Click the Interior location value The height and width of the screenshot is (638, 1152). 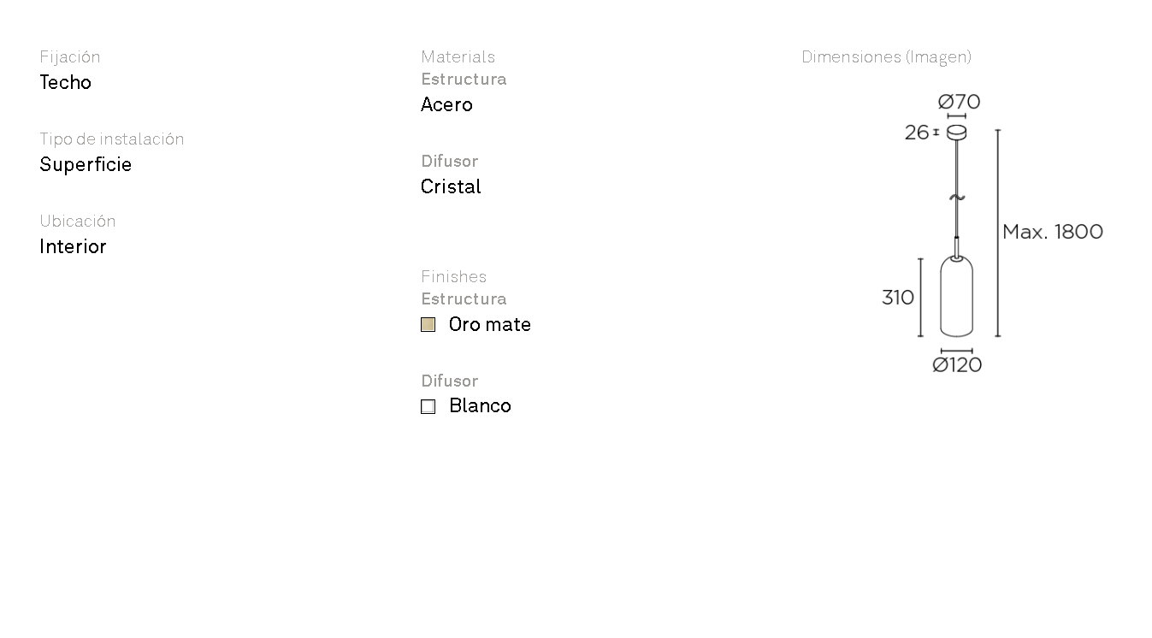tap(73, 247)
